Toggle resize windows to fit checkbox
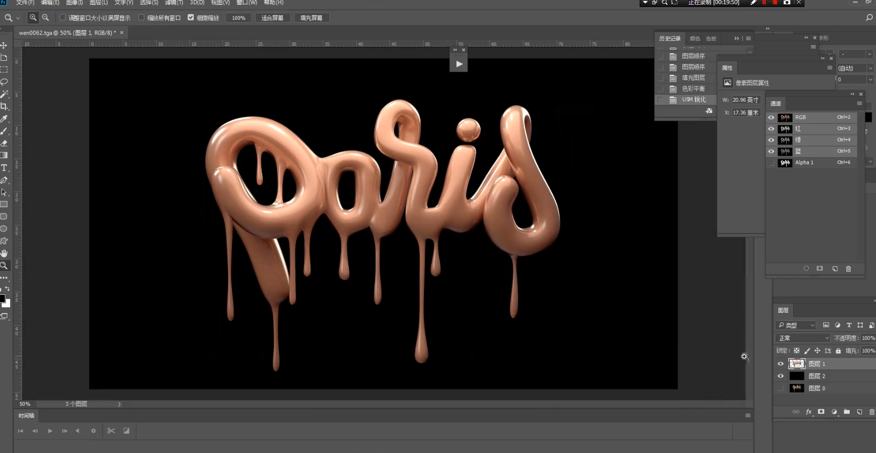Viewport: 876px width, 453px height. coord(62,18)
